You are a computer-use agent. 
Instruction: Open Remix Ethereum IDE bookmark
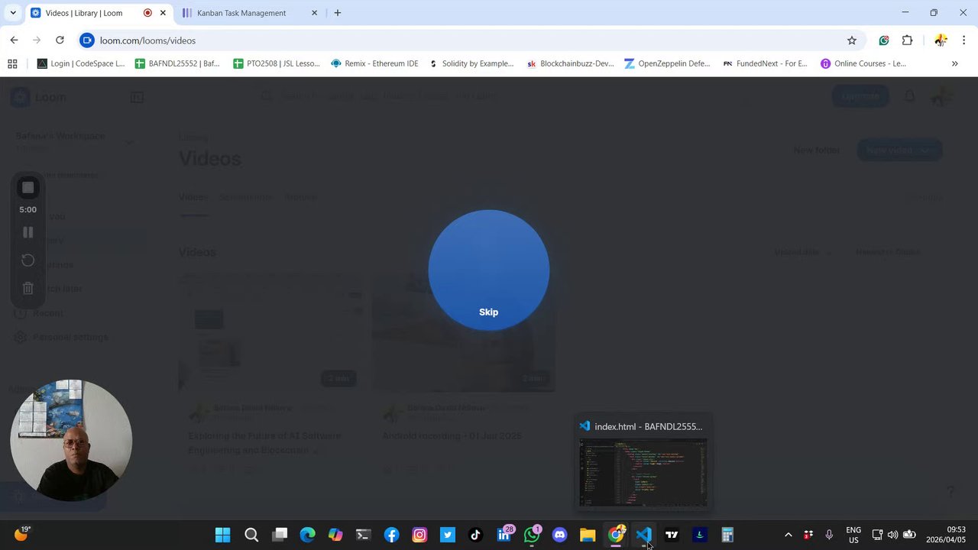[374, 63]
